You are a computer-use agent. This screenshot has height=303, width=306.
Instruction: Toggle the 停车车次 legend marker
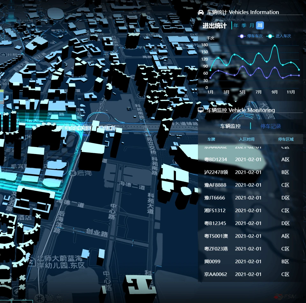[x=242, y=36]
